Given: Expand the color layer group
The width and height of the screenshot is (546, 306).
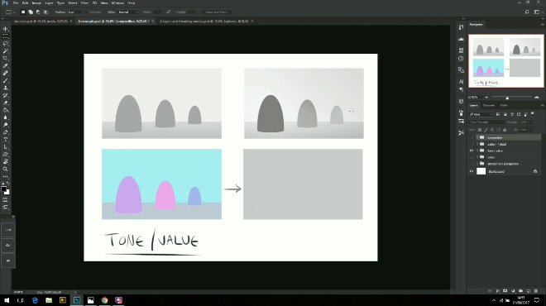Looking at the screenshot, I should click(x=477, y=157).
